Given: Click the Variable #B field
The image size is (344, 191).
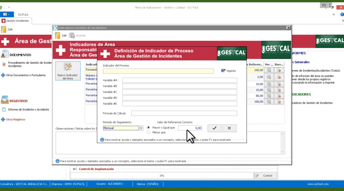Looking at the screenshot, I should coord(180,86).
